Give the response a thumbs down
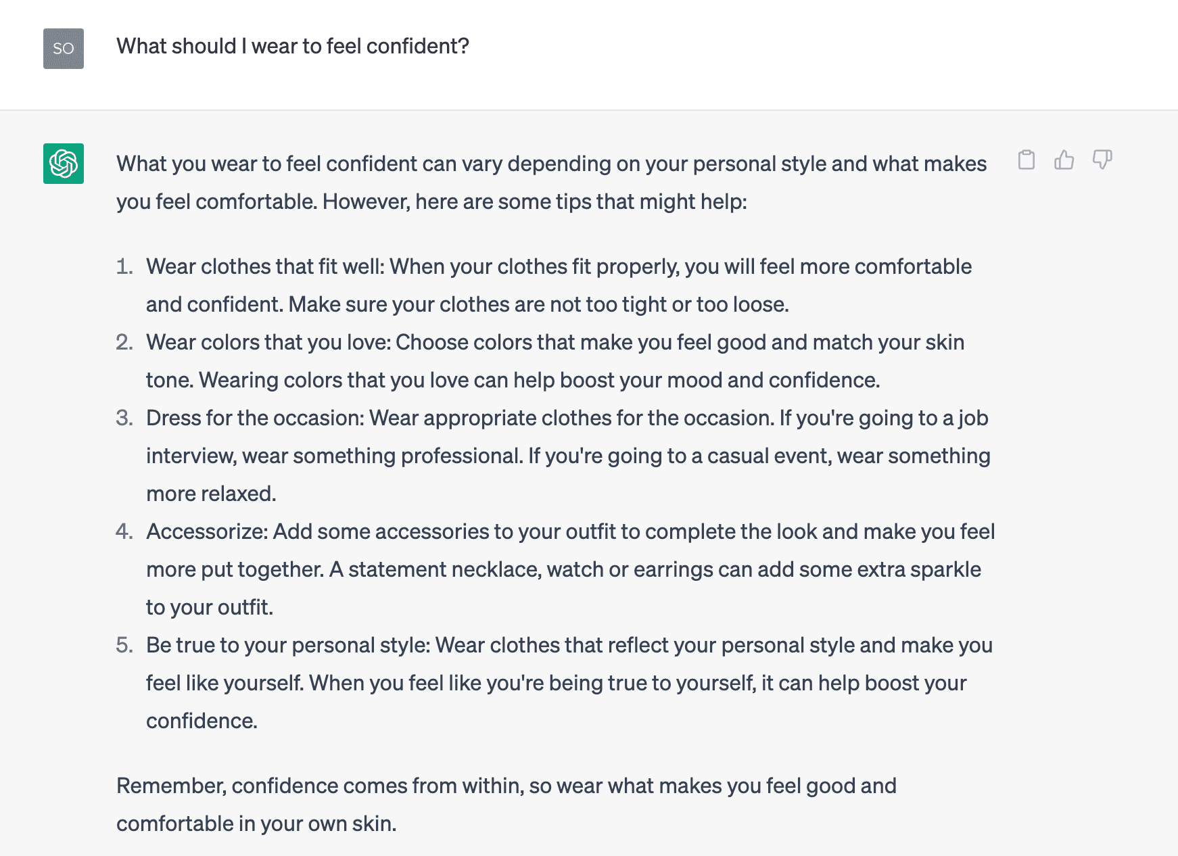Screen dimensions: 1178x856 [x=1102, y=160]
